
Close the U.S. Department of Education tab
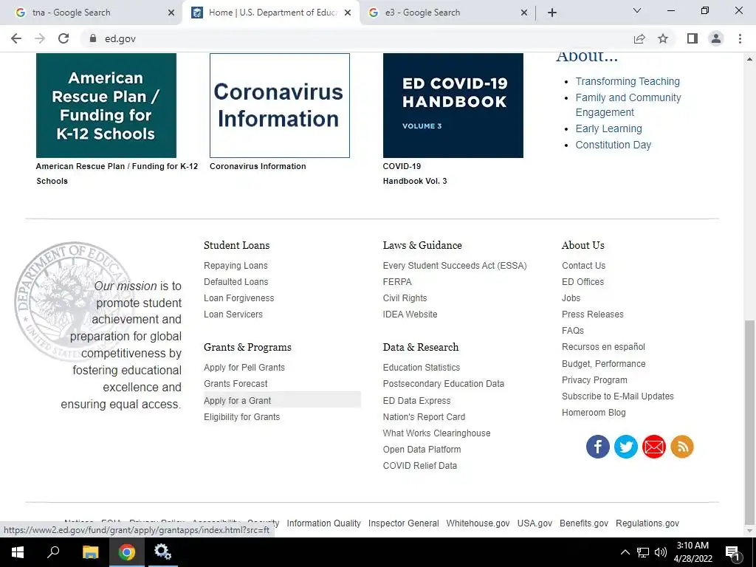click(x=348, y=13)
